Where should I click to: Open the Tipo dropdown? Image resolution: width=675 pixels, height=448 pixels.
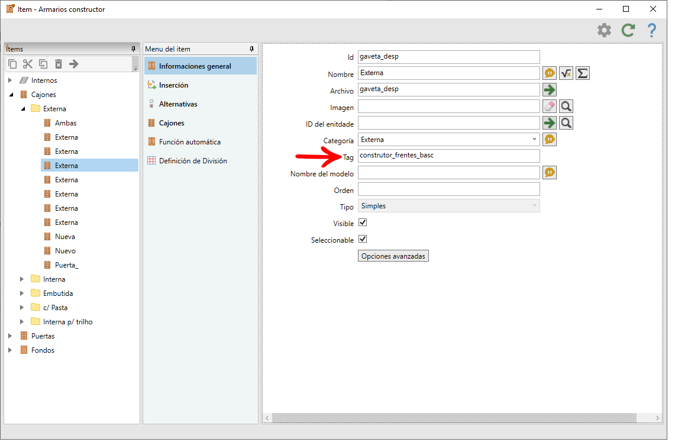pyautogui.click(x=534, y=205)
